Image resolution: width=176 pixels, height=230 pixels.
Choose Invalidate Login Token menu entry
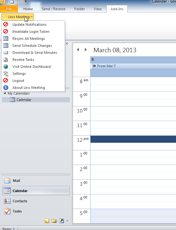pos(33,32)
